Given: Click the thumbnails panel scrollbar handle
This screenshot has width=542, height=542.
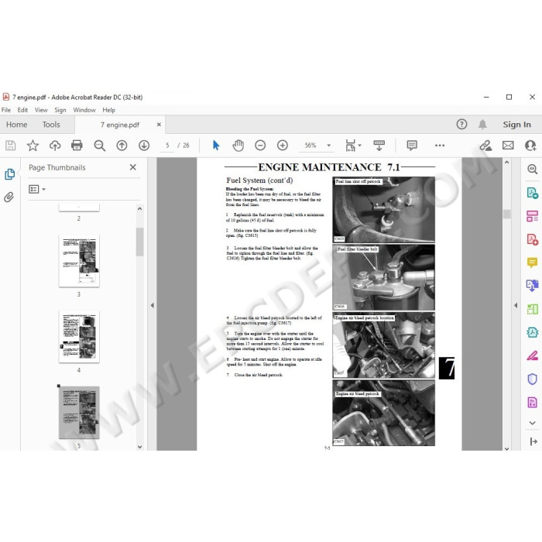Looking at the screenshot, I should pos(139,242).
